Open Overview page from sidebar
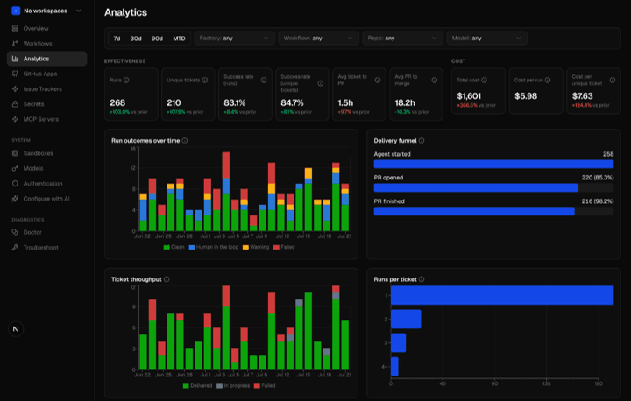This screenshot has width=631, height=401. coord(46,28)
